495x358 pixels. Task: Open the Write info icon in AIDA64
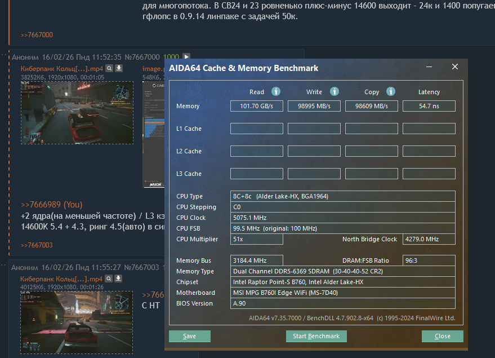[335, 92]
